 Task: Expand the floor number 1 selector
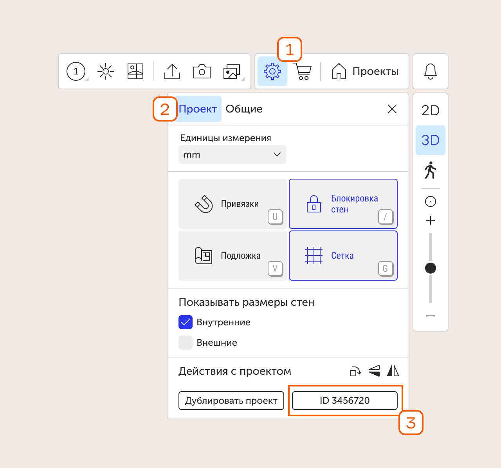tap(77, 72)
